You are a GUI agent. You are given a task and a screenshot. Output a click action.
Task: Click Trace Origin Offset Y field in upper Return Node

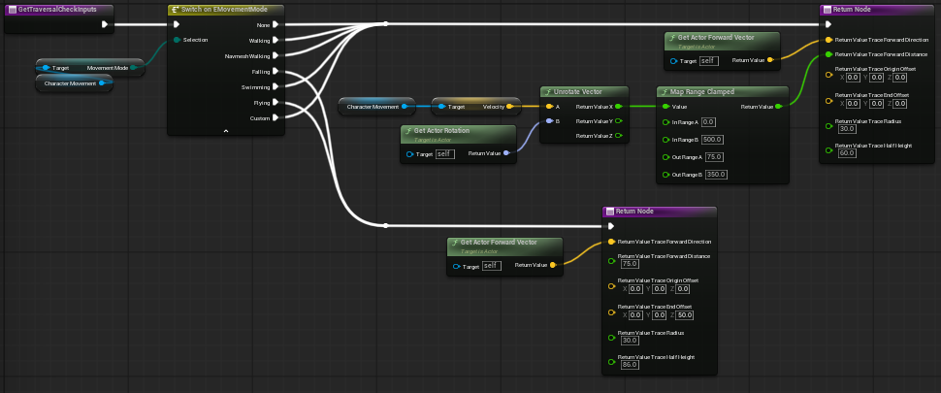[x=877, y=78]
